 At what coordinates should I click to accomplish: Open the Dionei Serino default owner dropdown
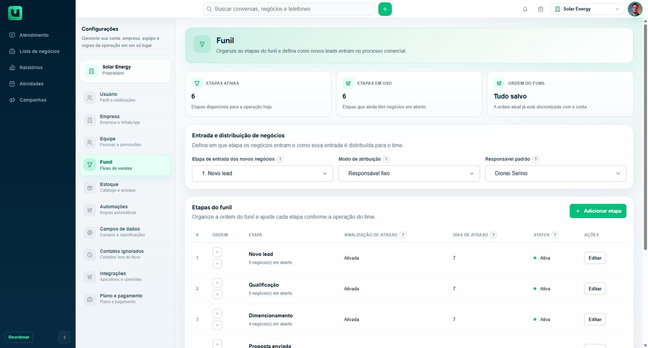(556, 173)
